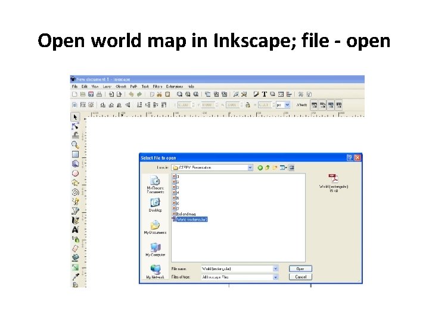
Task: Click the X coordinate input field
Action: click(184, 105)
